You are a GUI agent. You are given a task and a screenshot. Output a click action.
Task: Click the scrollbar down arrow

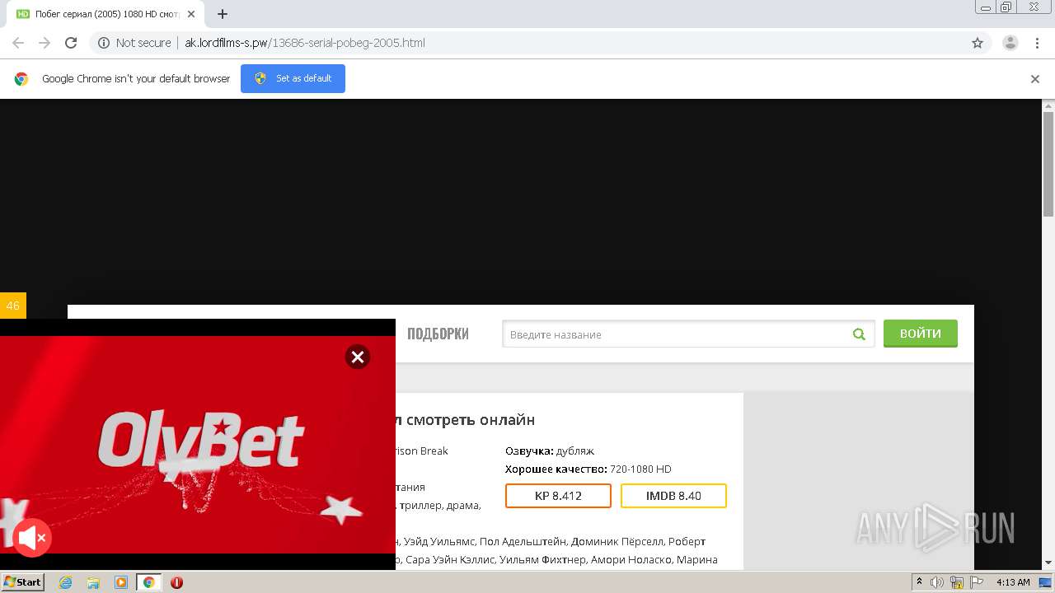point(1048,563)
